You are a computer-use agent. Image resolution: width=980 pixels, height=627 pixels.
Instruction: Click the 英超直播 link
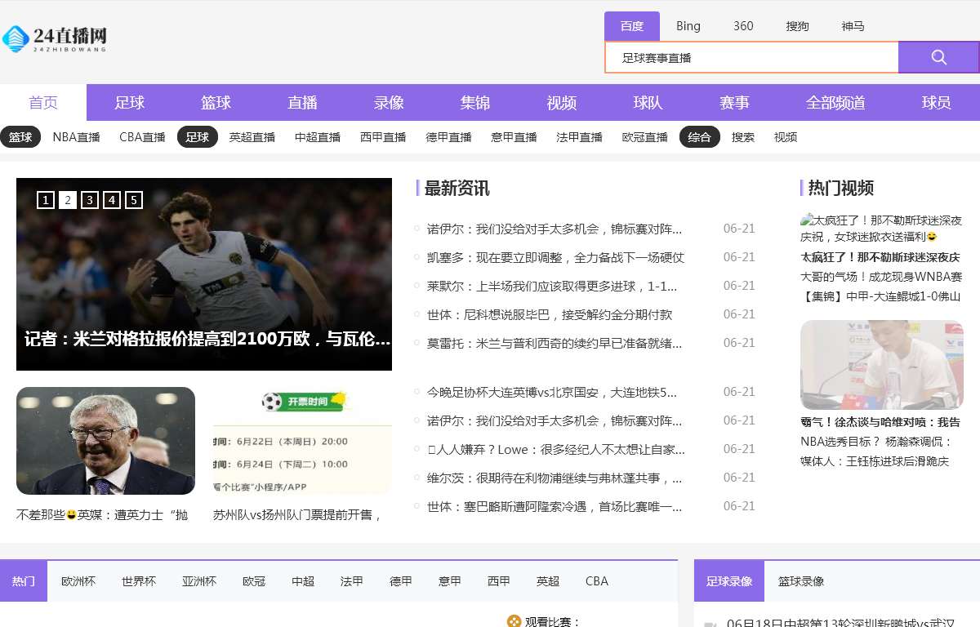point(252,137)
